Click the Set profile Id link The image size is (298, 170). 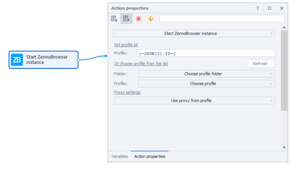pyautogui.click(x=126, y=45)
